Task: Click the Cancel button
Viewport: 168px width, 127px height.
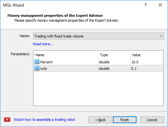Action: click(152, 120)
